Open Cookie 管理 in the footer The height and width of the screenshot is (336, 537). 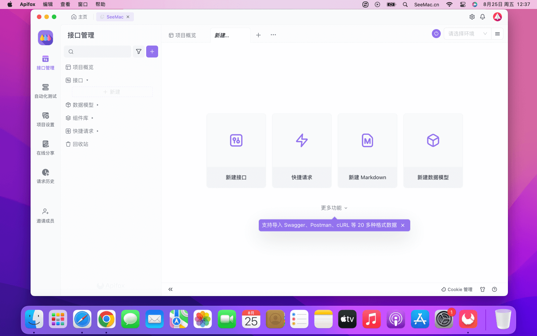pos(457,289)
